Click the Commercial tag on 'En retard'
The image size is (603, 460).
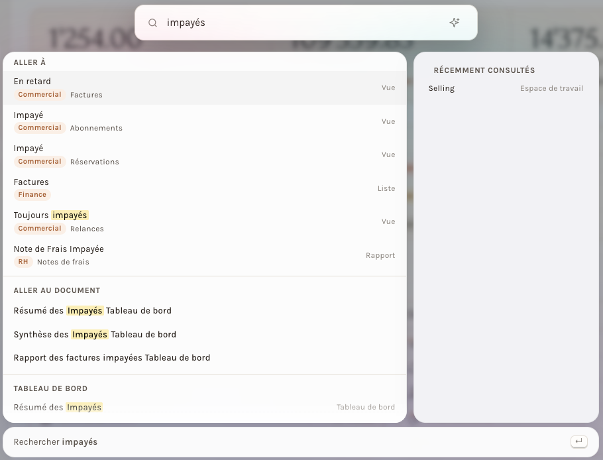tap(40, 95)
